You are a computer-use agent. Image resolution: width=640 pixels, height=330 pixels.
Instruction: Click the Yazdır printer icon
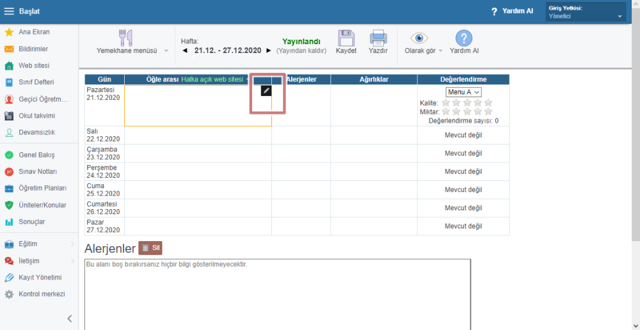coord(378,38)
